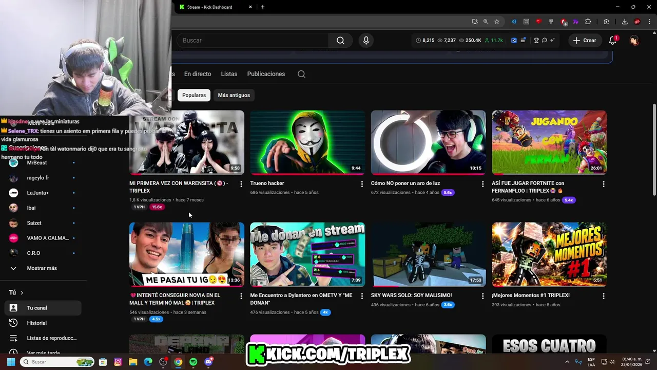Open options for MI PRIMERA VEZ CON WARENSITA video
This screenshot has height=370, width=657.
point(241,184)
